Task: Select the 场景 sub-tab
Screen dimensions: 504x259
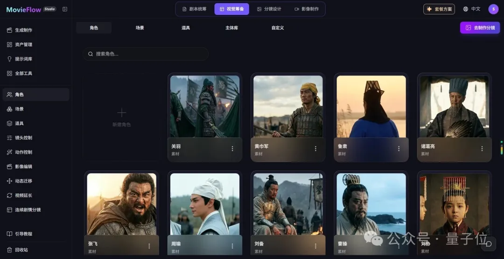Action: click(x=140, y=28)
